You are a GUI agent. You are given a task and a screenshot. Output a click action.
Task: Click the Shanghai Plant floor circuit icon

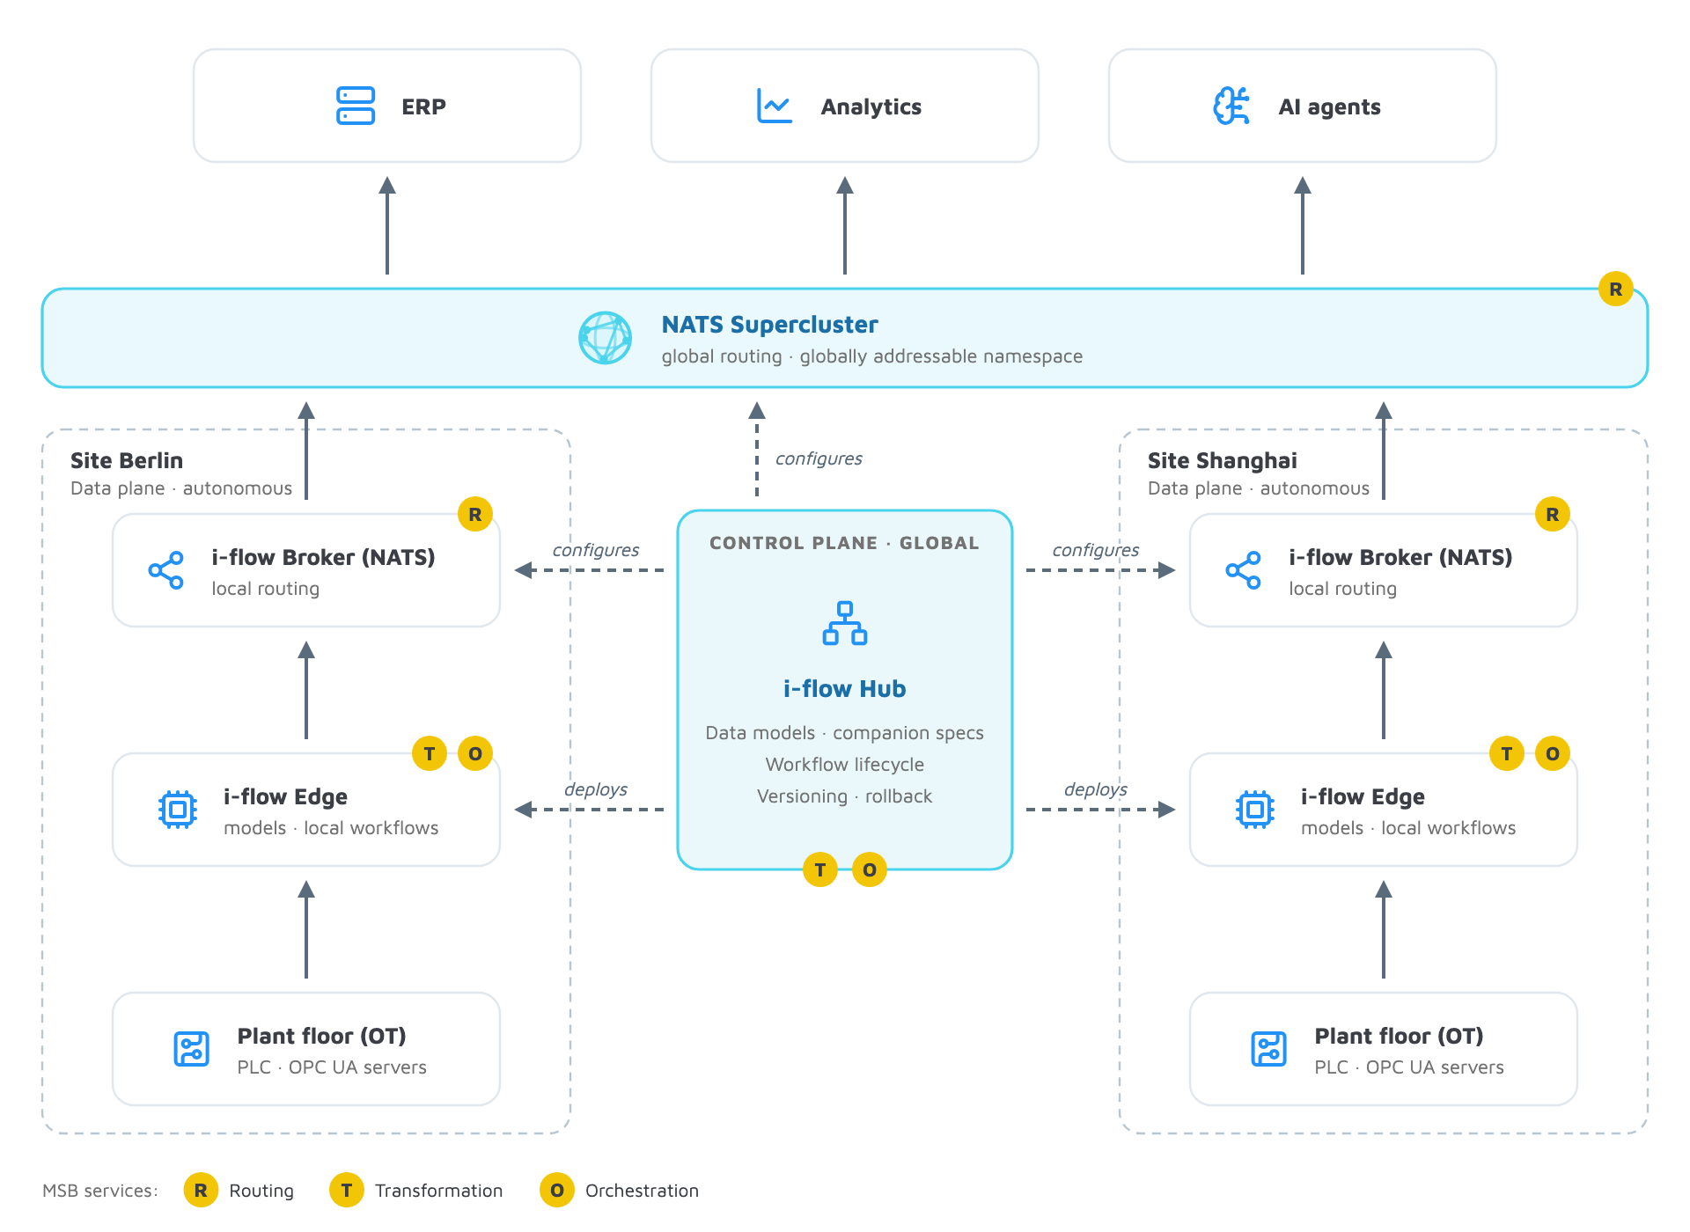click(1269, 1049)
